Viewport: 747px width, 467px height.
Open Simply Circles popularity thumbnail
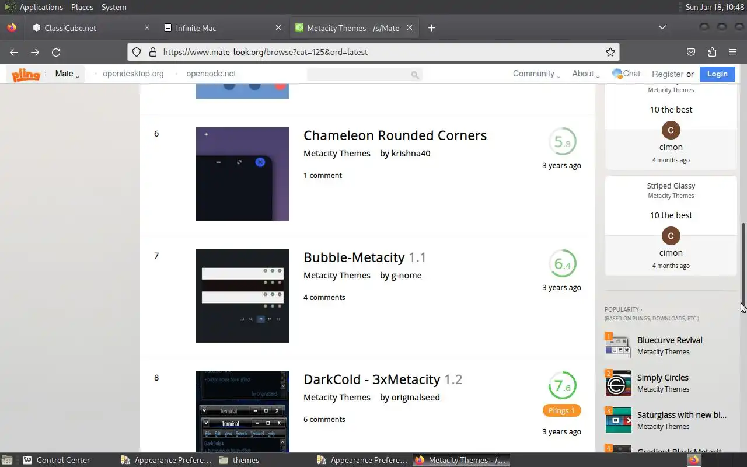[618, 383]
